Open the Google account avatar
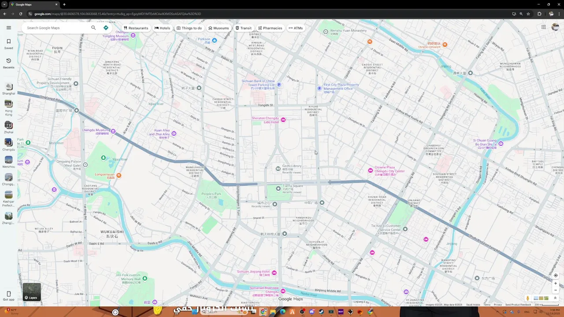The height and width of the screenshot is (317, 564). pyautogui.click(x=555, y=27)
